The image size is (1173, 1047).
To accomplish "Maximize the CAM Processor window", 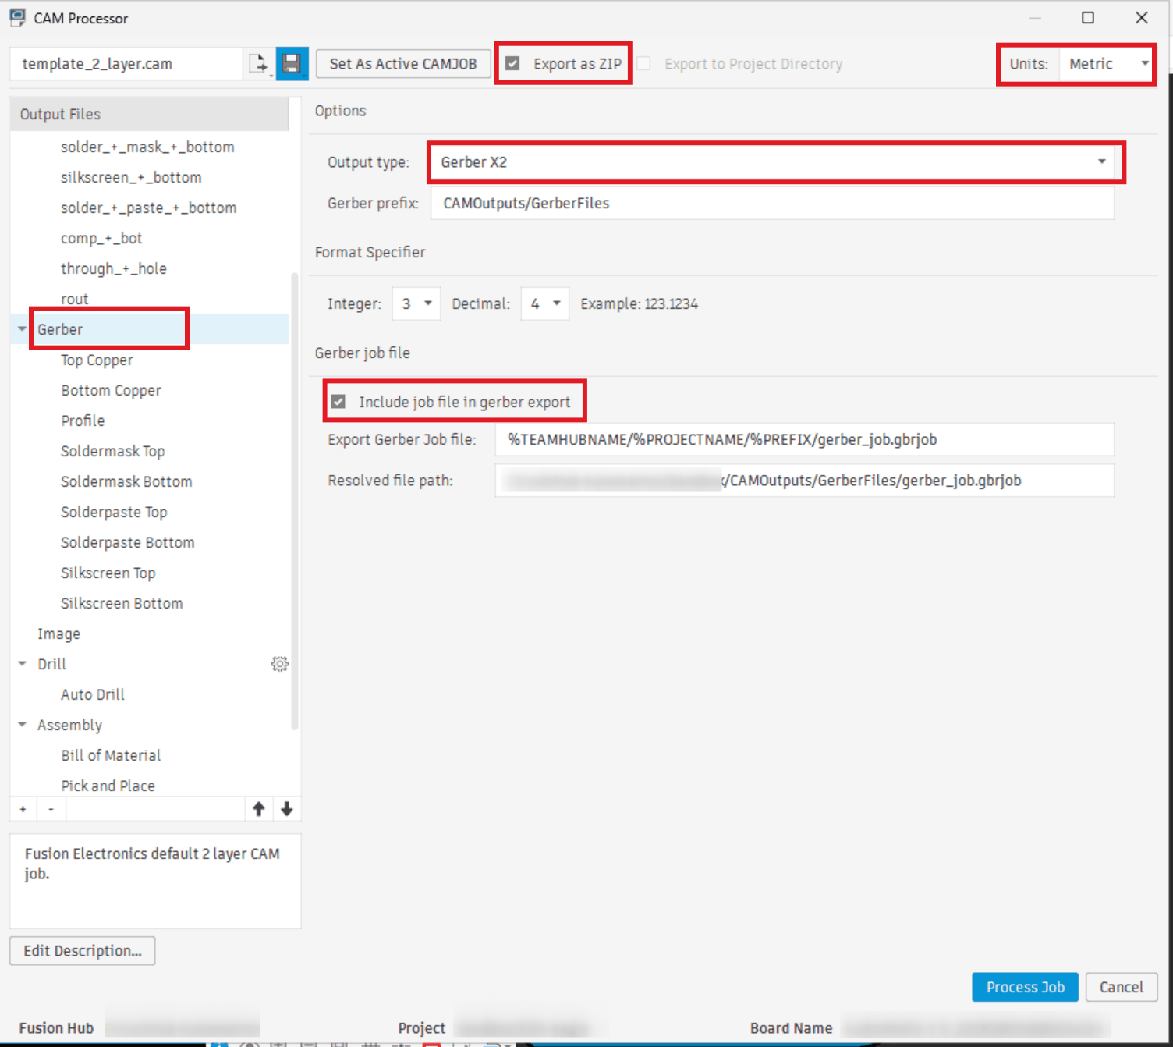I will [x=1088, y=17].
